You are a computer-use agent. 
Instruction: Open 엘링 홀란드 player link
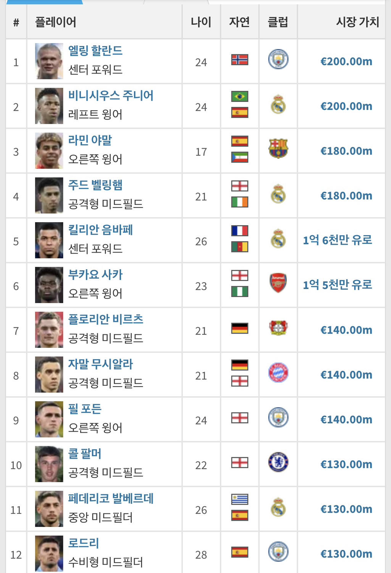95,50
